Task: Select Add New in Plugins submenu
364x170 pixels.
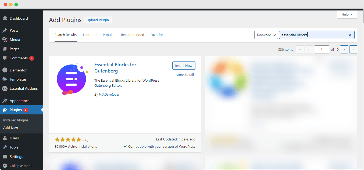Action: coord(10,128)
